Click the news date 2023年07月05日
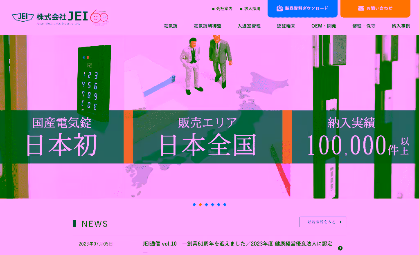The width and height of the screenshot is (419, 255). coord(96,244)
